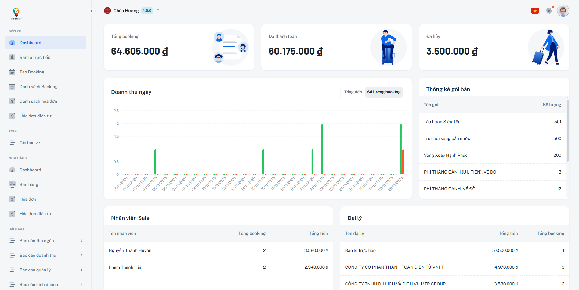This screenshot has width=579, height=290.
Task: Select the Gia hạn vé tool icon
Action: (12, 142)
